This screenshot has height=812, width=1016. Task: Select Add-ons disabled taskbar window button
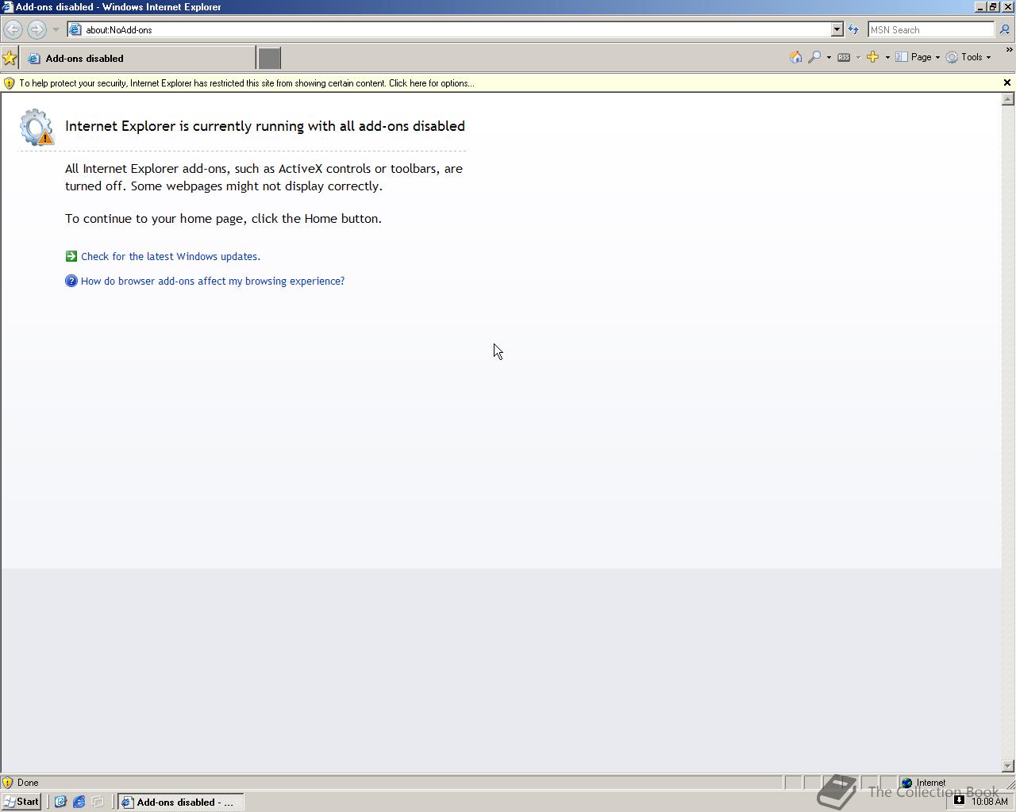pyautogui.click(x=181, y=802)
